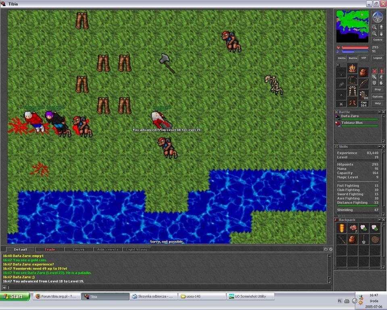
Task: Click the red hitpoints bar
Action: pyautogui.click(x=355, y=48)
